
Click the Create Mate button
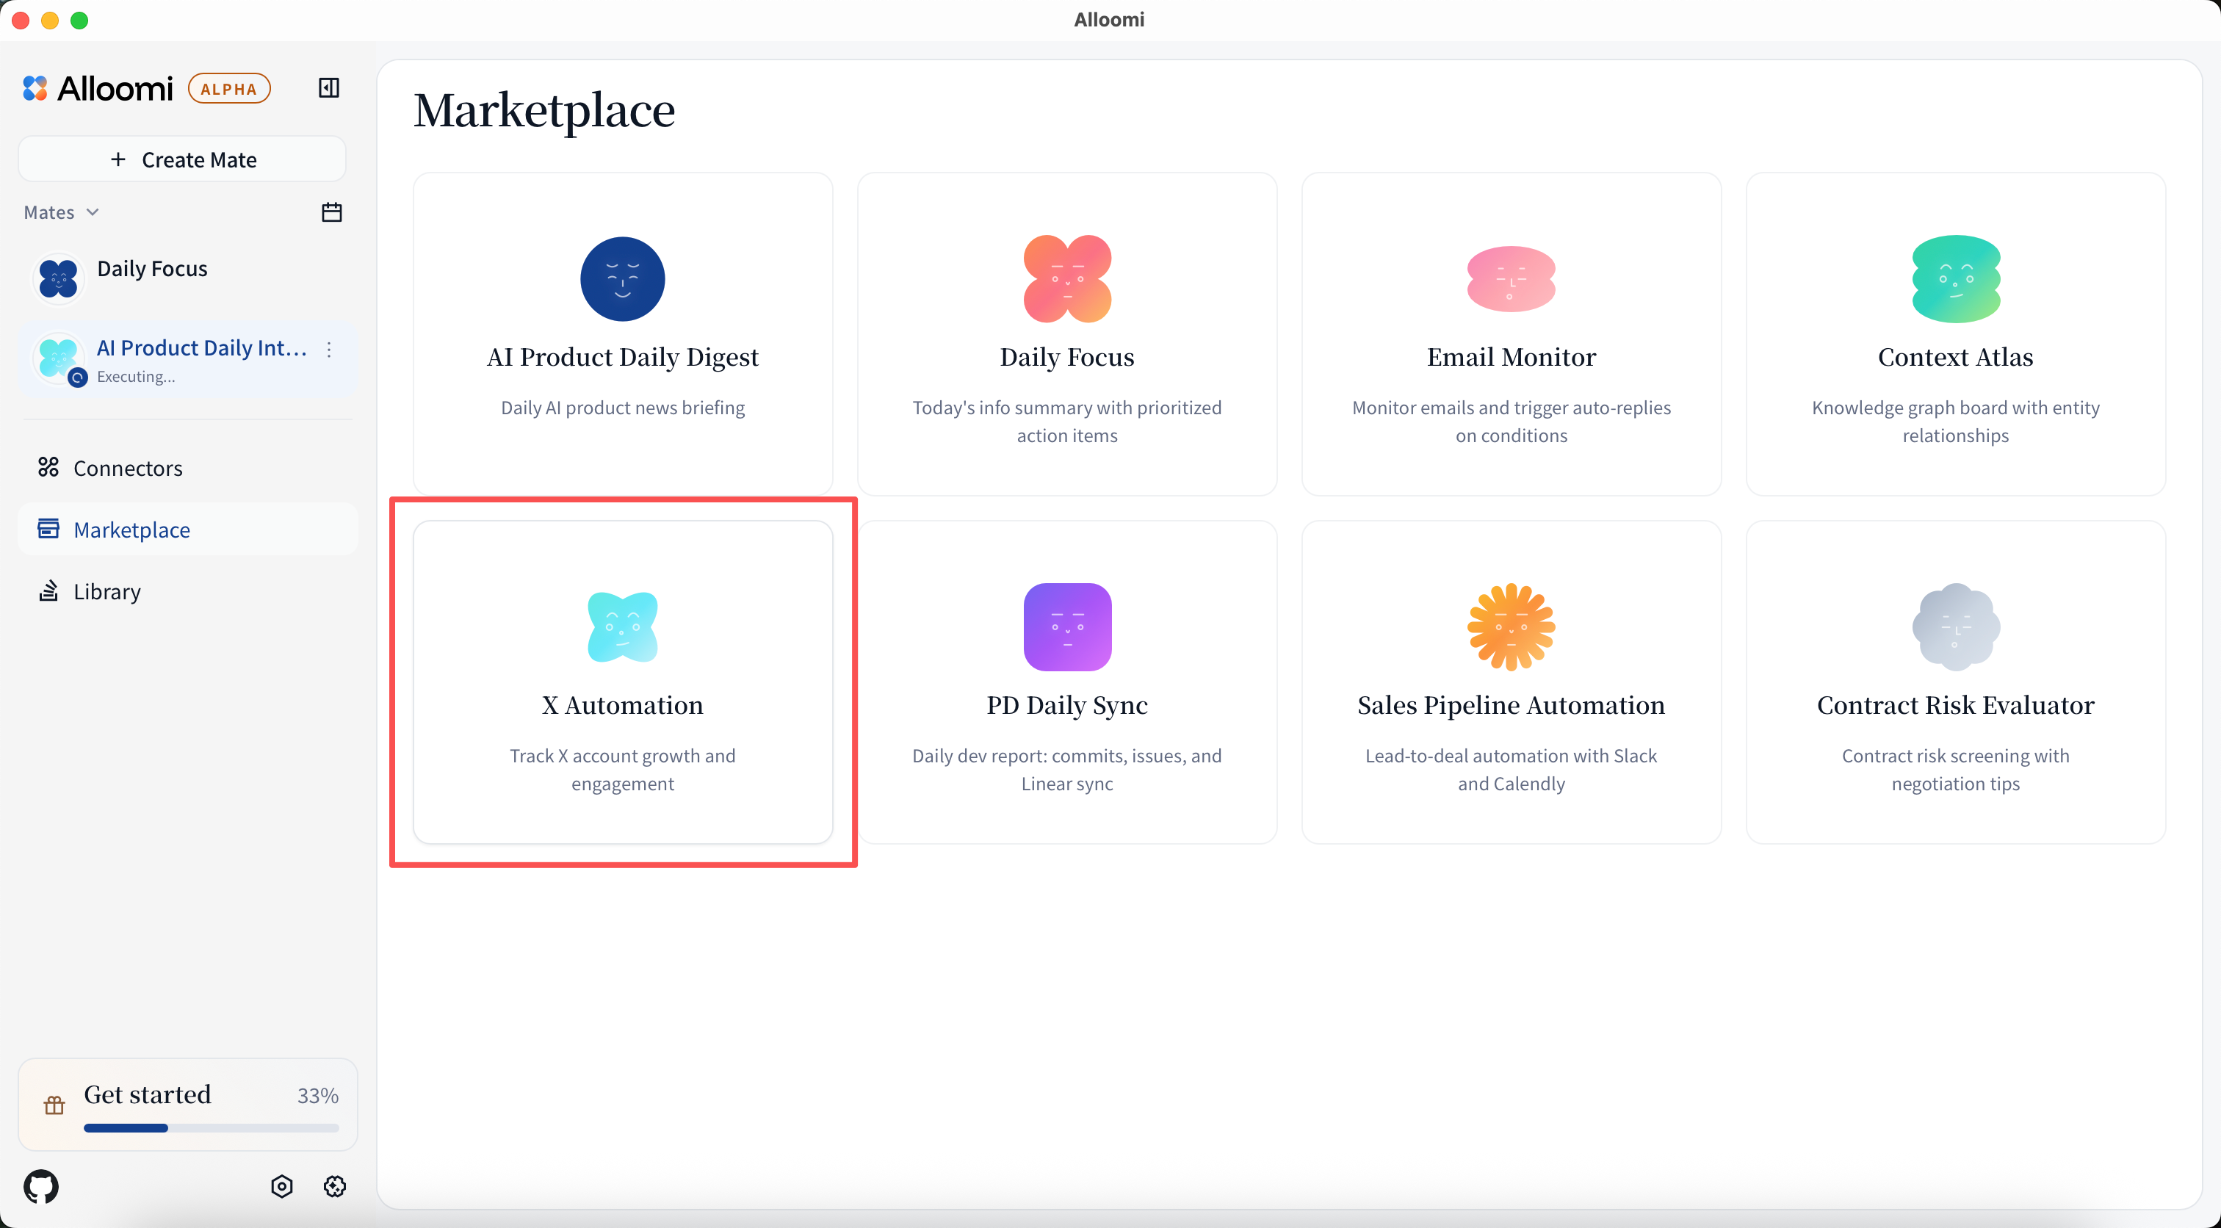point(183,159)
